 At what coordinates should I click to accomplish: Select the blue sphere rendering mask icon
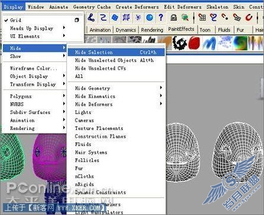149,18
